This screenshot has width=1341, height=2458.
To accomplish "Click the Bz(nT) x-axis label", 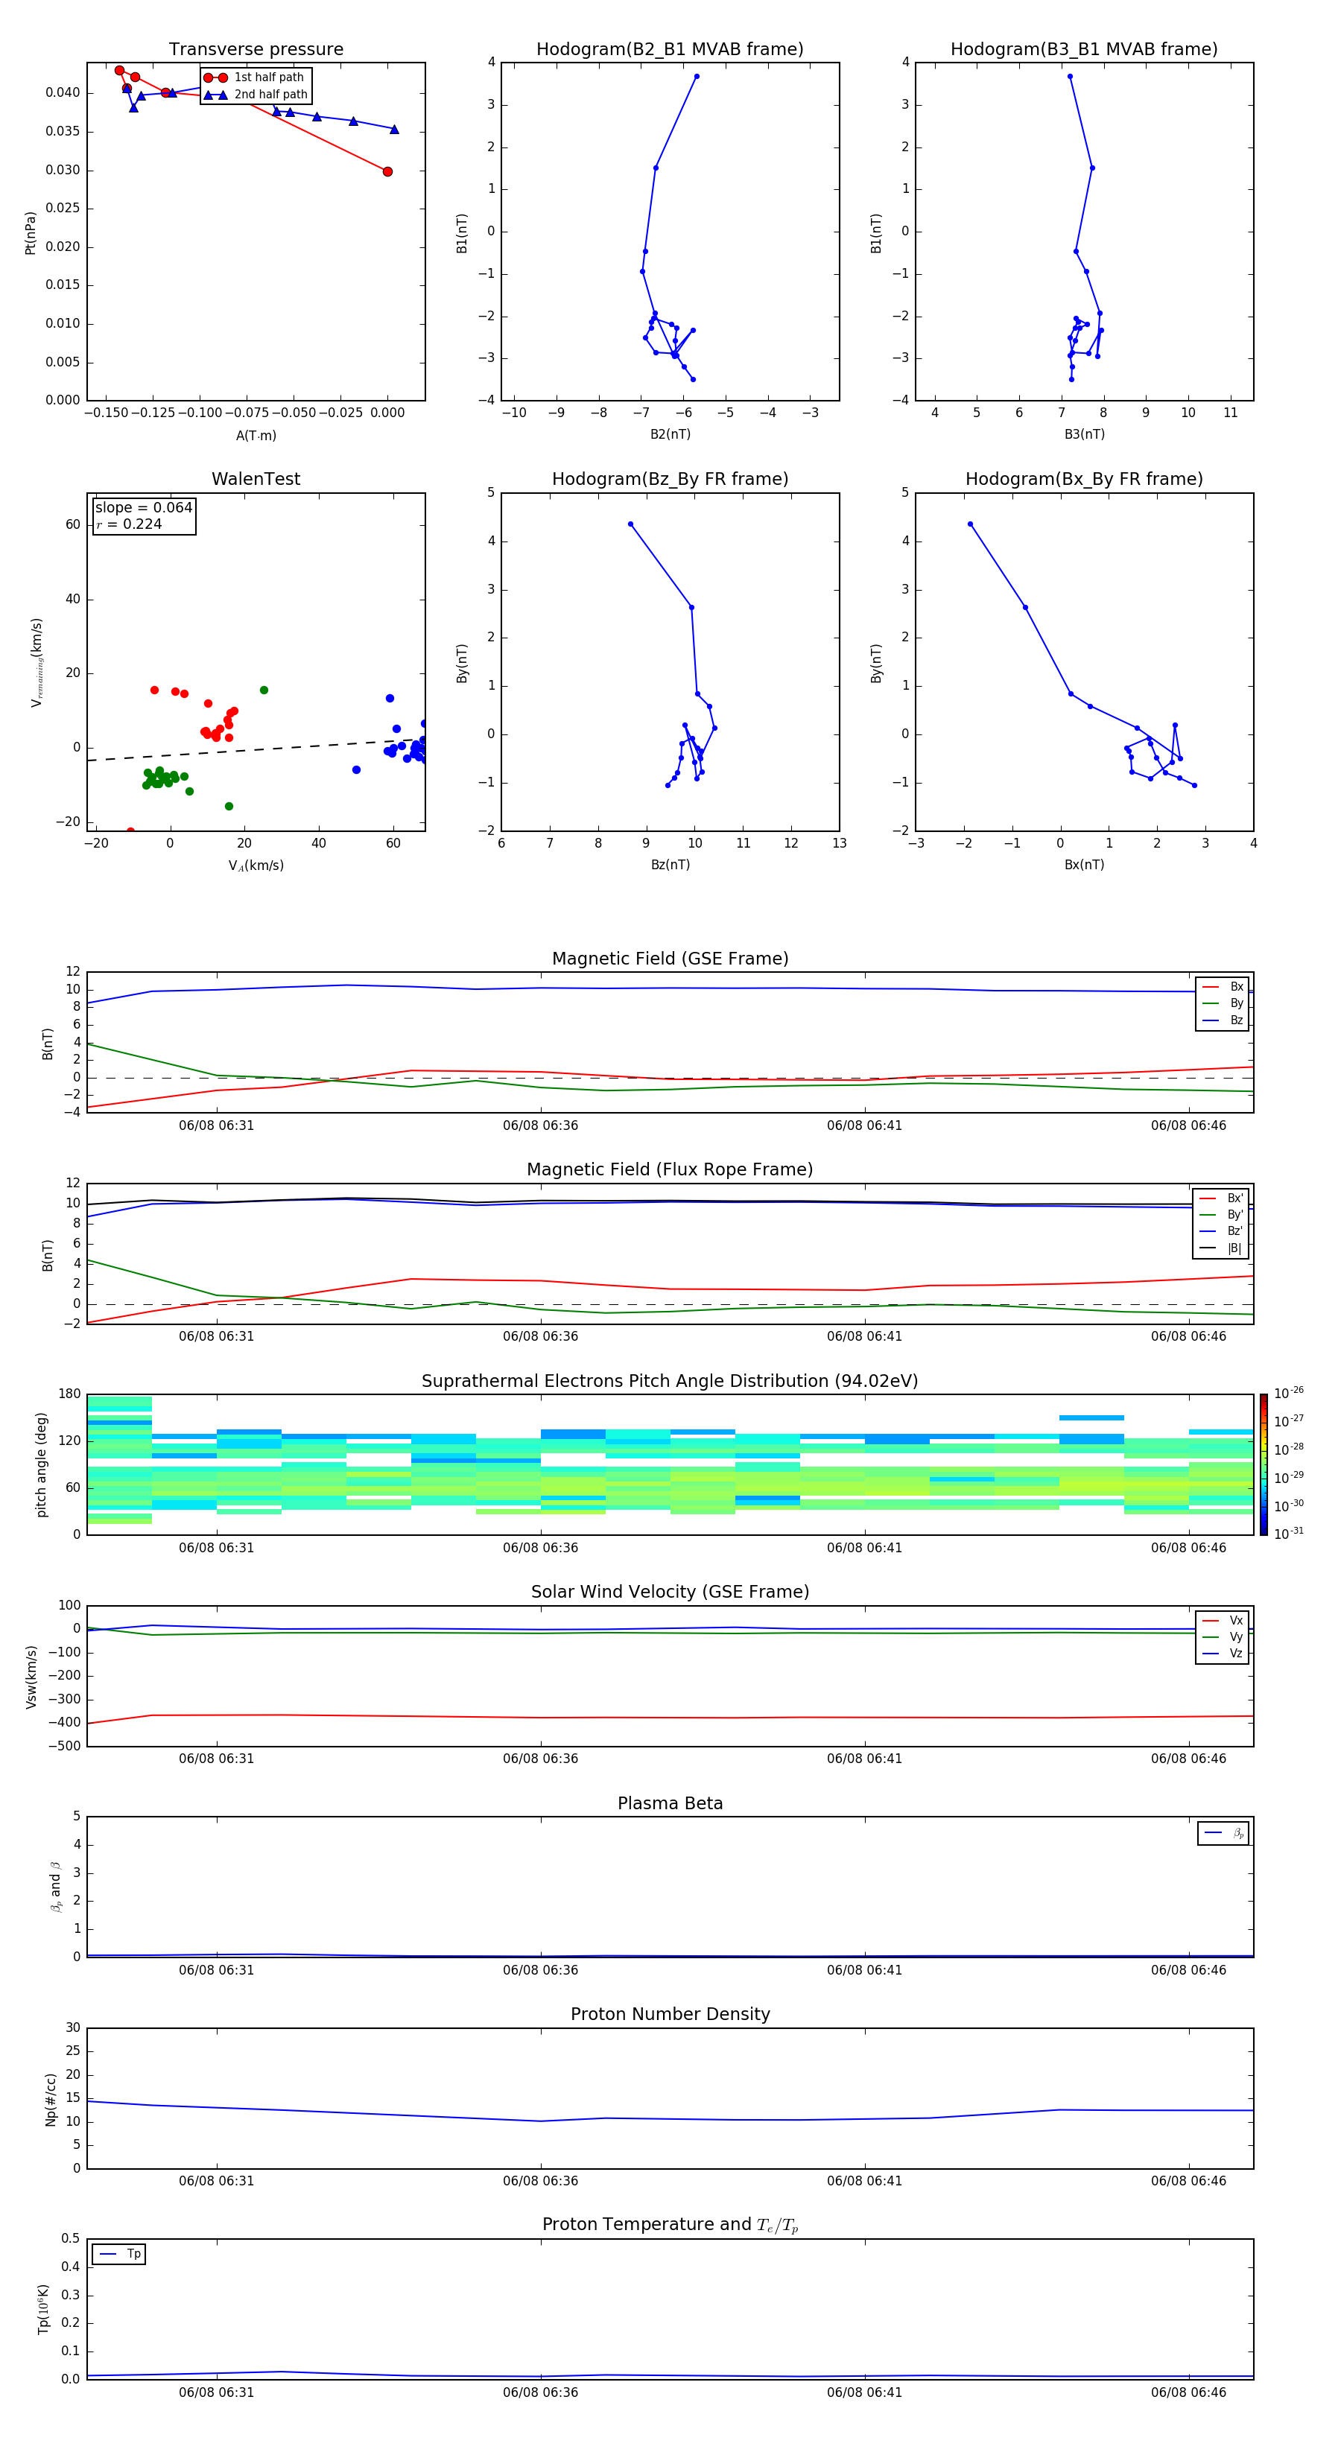I will coord(670,865).
